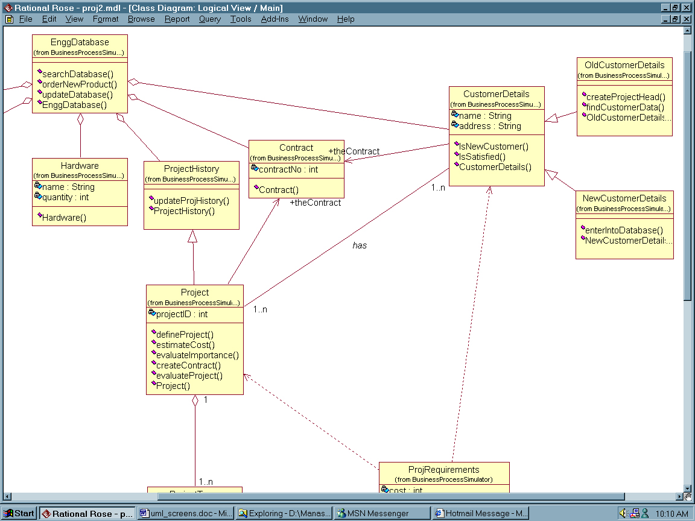Click the operation icon beside evaluateProject()

pos(154,373)
